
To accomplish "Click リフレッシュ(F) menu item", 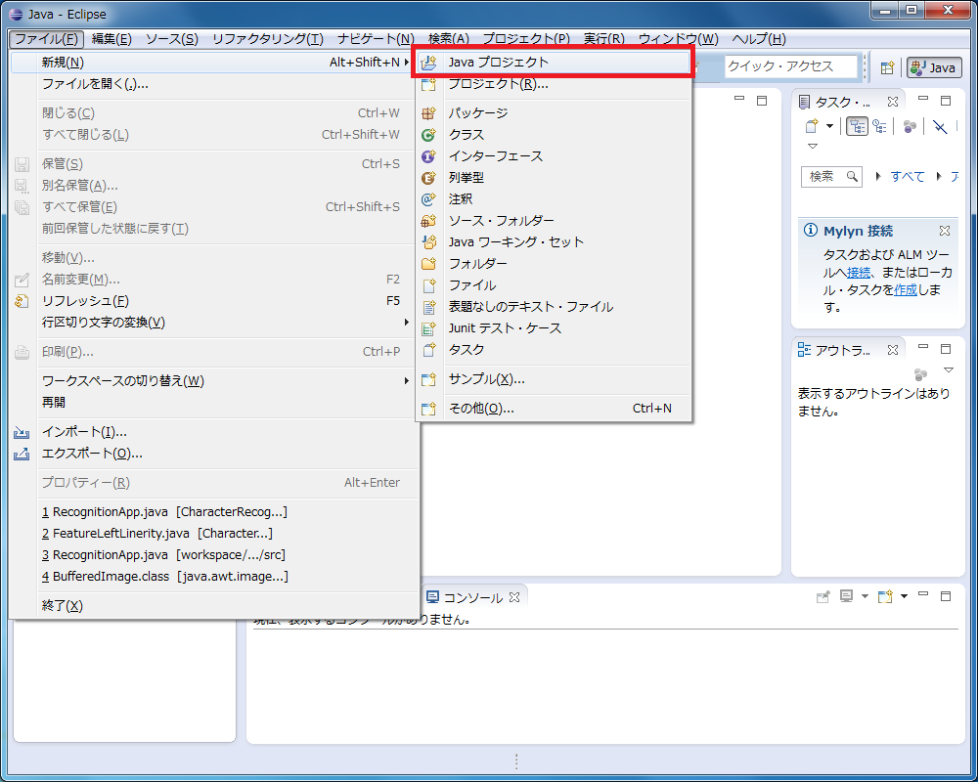I will (x=214, y=301).
